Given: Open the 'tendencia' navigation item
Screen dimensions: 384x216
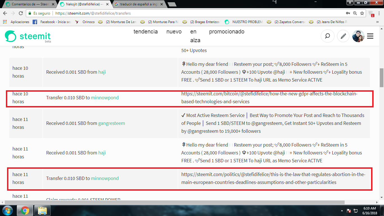Looking at the screenshot, I should click(146, 31).
